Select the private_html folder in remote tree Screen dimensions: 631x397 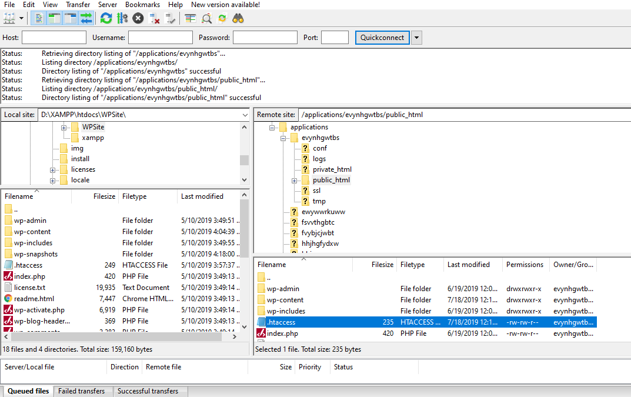tap(332, 169)
